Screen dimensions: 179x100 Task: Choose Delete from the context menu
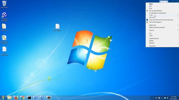click(162, 41)
